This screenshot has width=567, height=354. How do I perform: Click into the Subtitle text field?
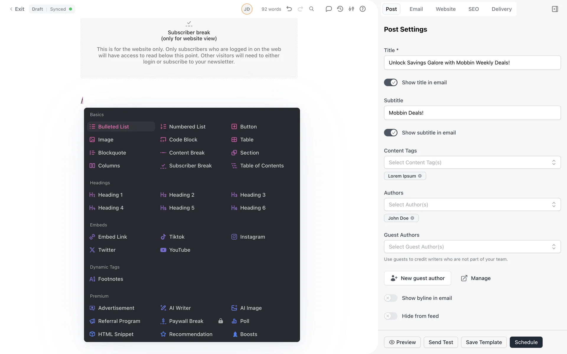(x=472, y=113)
